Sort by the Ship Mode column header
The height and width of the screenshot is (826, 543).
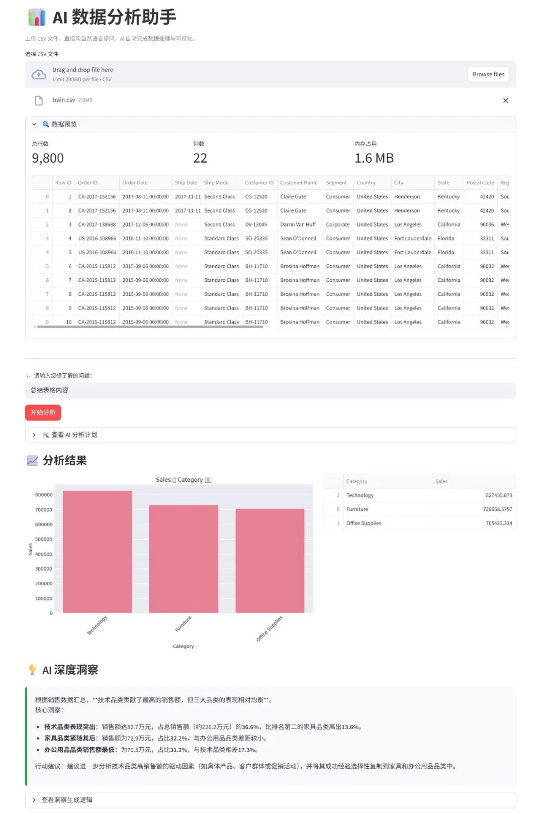(x=221, y=183)
